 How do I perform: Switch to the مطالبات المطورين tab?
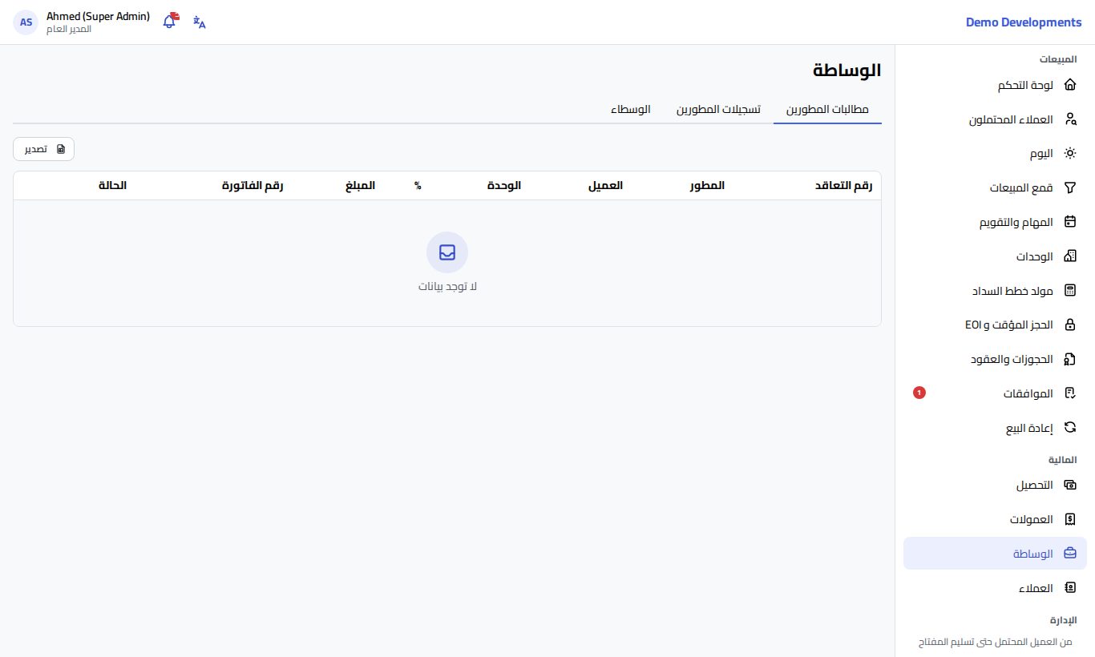[827, 109]
